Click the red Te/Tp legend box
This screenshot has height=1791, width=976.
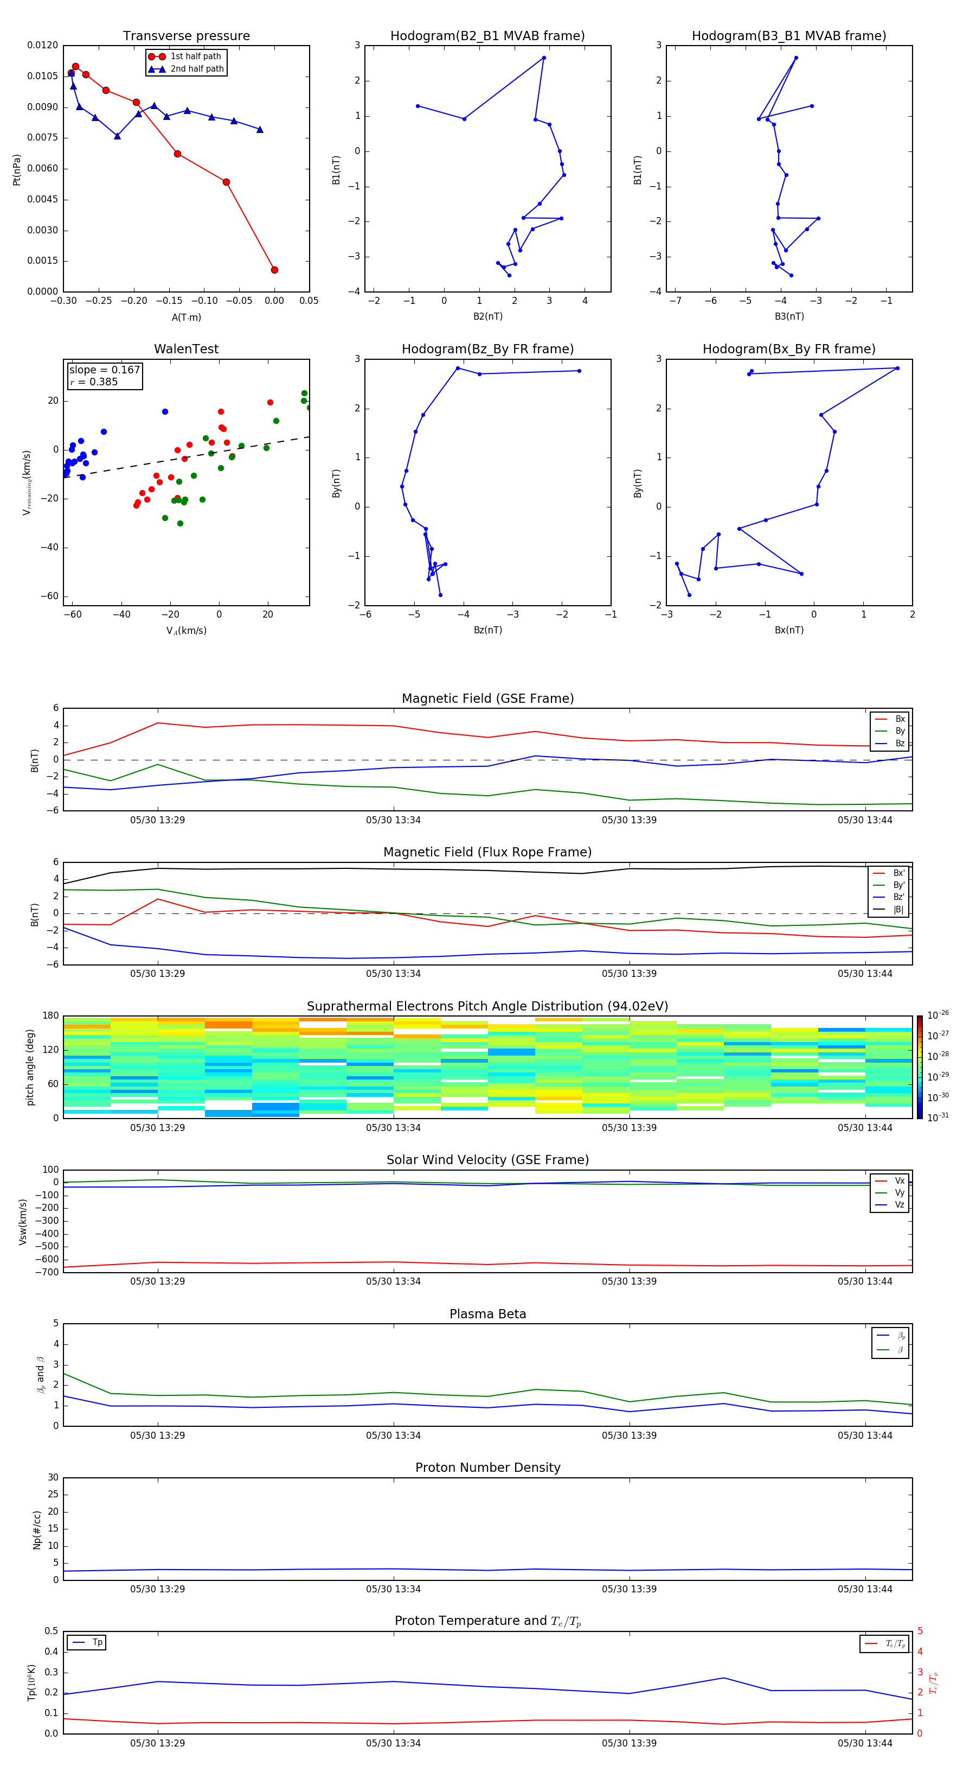(x=884, y=1643)
